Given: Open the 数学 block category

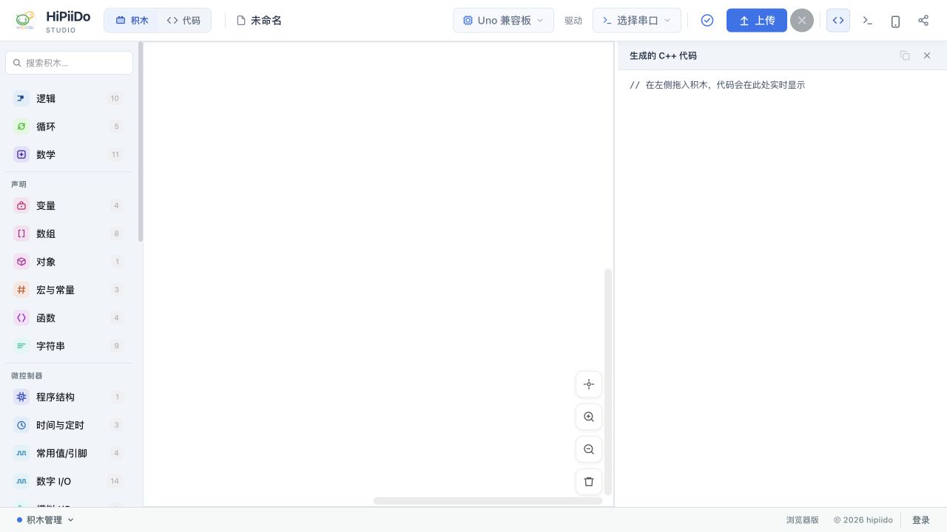Looking at the screenshot, I should pyautogui.click(x=69, y=154).
